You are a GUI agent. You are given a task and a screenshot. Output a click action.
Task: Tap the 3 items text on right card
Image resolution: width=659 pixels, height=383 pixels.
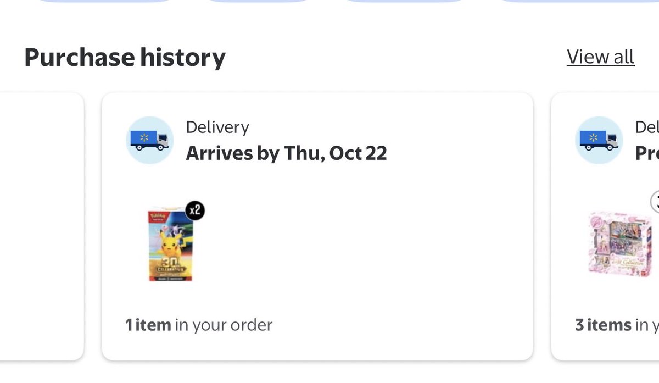603,325
